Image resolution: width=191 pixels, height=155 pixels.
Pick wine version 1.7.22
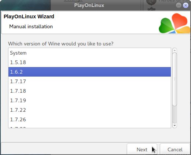click(90, 110)
